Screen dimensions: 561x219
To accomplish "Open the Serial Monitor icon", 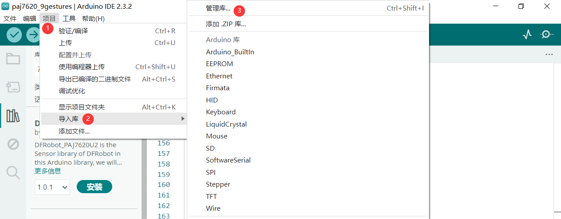I will tap(547, 34).
